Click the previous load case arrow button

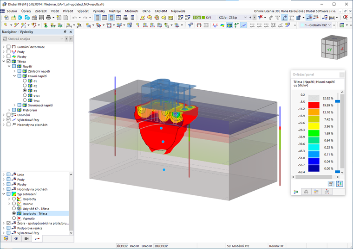pos(250,18)
